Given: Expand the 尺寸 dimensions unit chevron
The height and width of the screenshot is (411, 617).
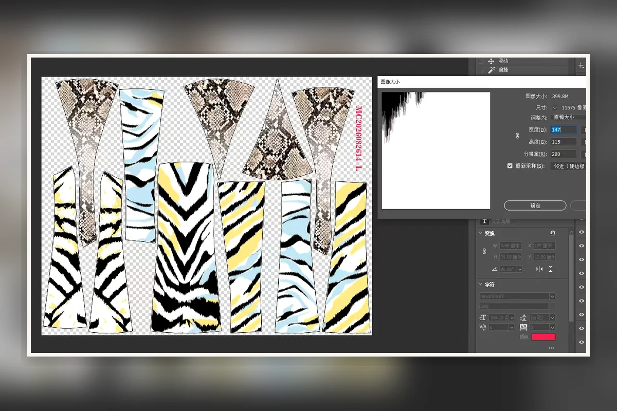Looking at the screenshot, I should tap(555, 108).
